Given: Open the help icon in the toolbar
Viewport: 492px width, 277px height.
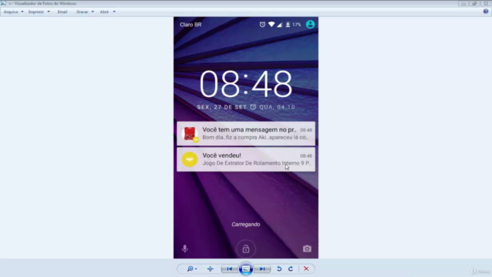Looking at the screenshot, I should 486,12.
